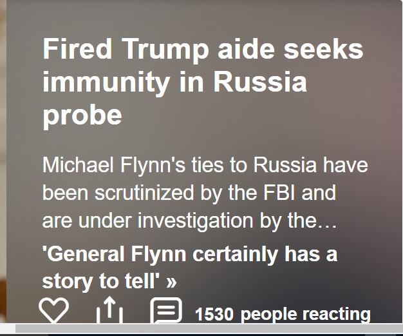Click the word 'probe' in the headline
Viewport: 403px width, 336px height.
click(x=82, y=115)
